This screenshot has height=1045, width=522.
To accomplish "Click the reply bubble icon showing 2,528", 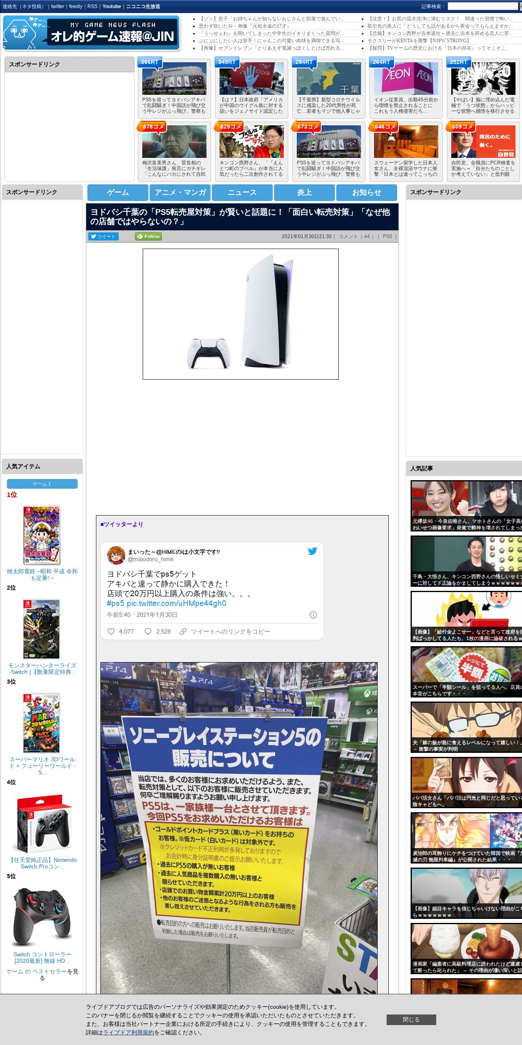I will [x=148, y=632].
